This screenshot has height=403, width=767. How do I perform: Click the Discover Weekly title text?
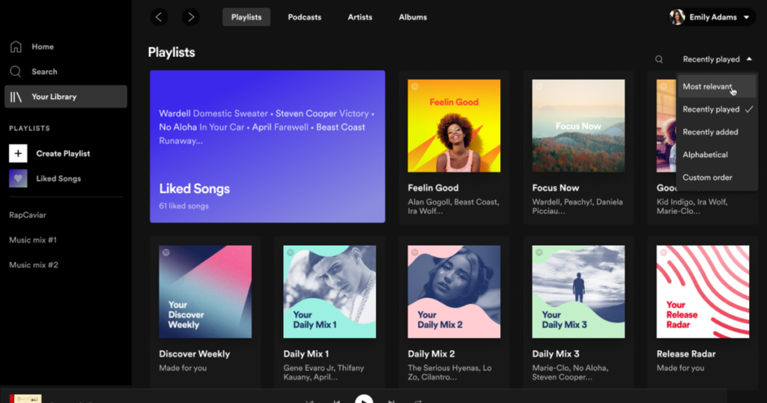click(x=194, y=354)
